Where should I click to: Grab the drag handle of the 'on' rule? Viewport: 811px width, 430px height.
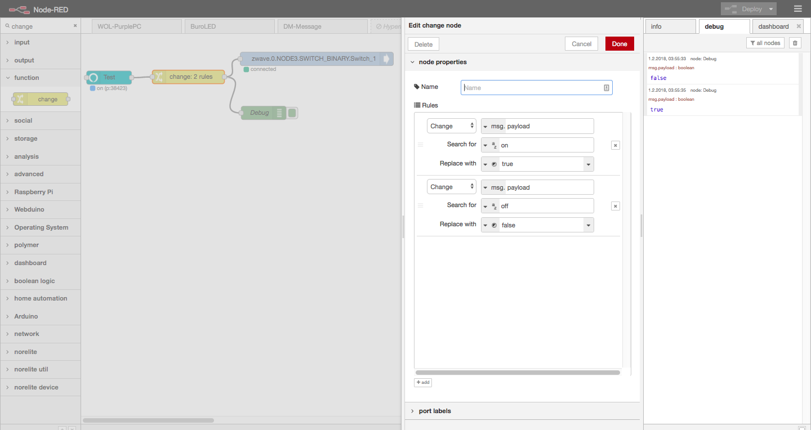[x=420, y=145]
